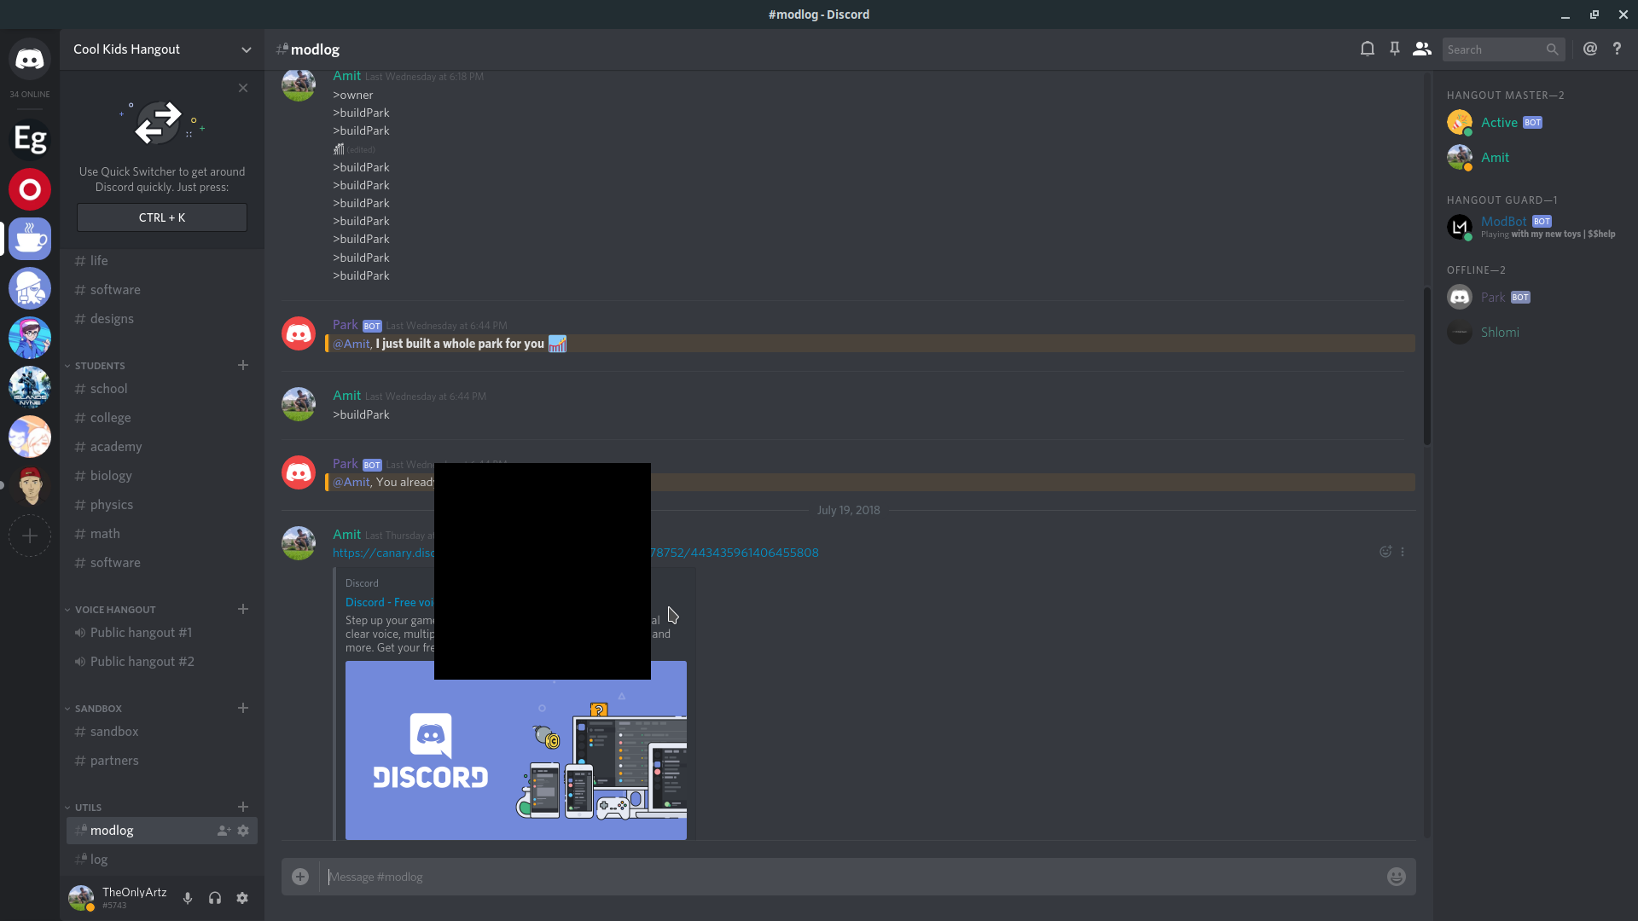Open the help question mark icon
1638x921 pixels.
1617,49
